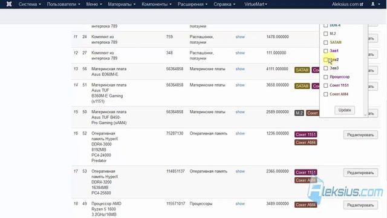Image resolution: width=387 pixels, height=218 pixels.
Task: Check the Процессор checkbox
Action: coord(325,77)
